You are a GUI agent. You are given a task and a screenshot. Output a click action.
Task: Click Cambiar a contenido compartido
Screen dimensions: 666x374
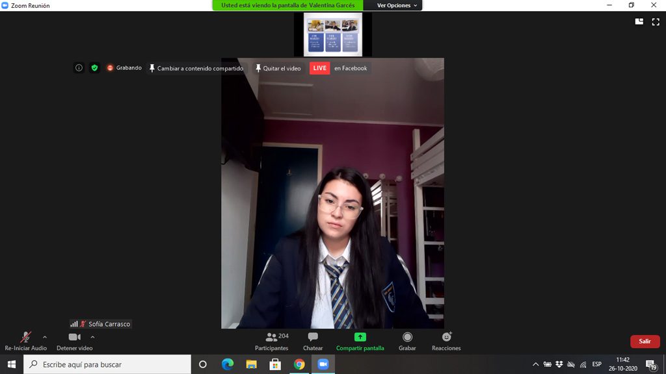[x=196, y=68]
